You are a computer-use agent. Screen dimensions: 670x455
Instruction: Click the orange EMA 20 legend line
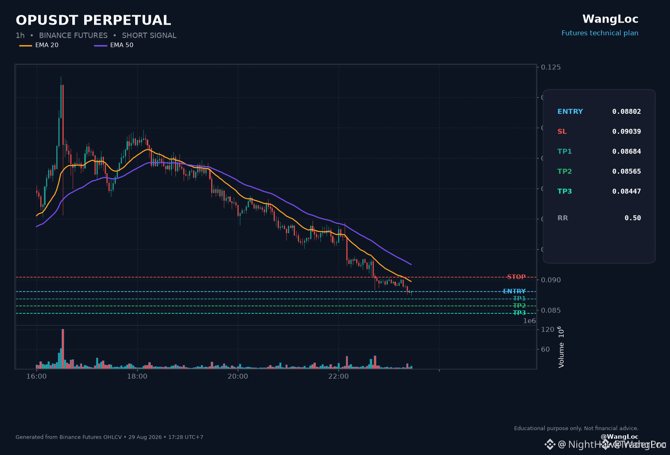(25, 46)
